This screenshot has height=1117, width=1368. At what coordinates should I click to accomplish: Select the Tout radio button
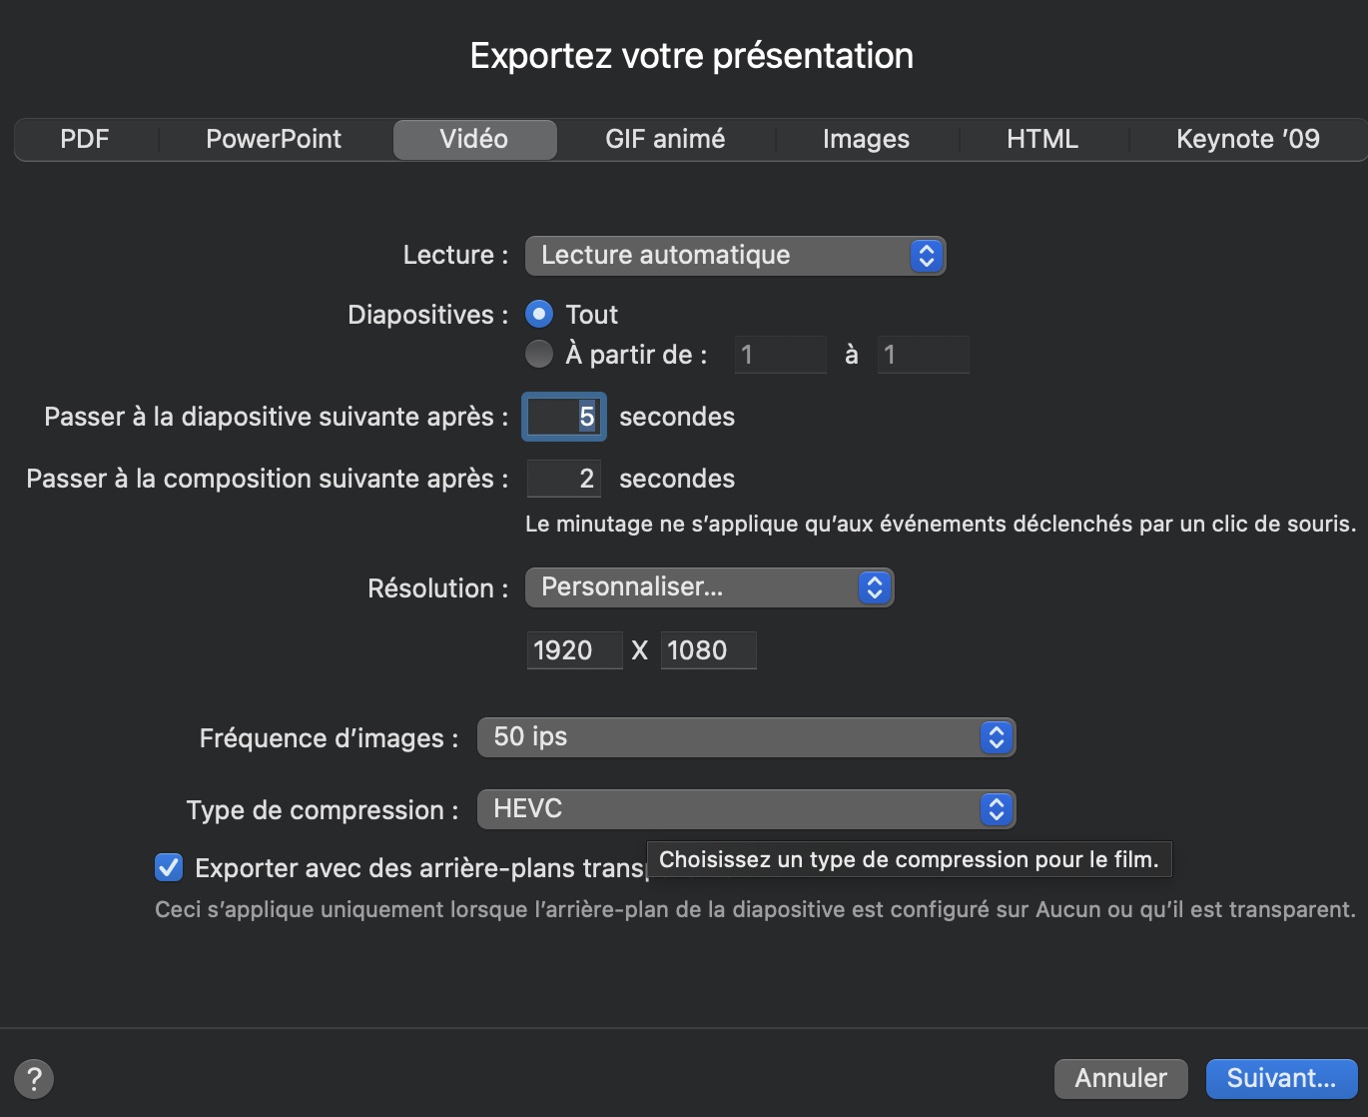[539, 315]
